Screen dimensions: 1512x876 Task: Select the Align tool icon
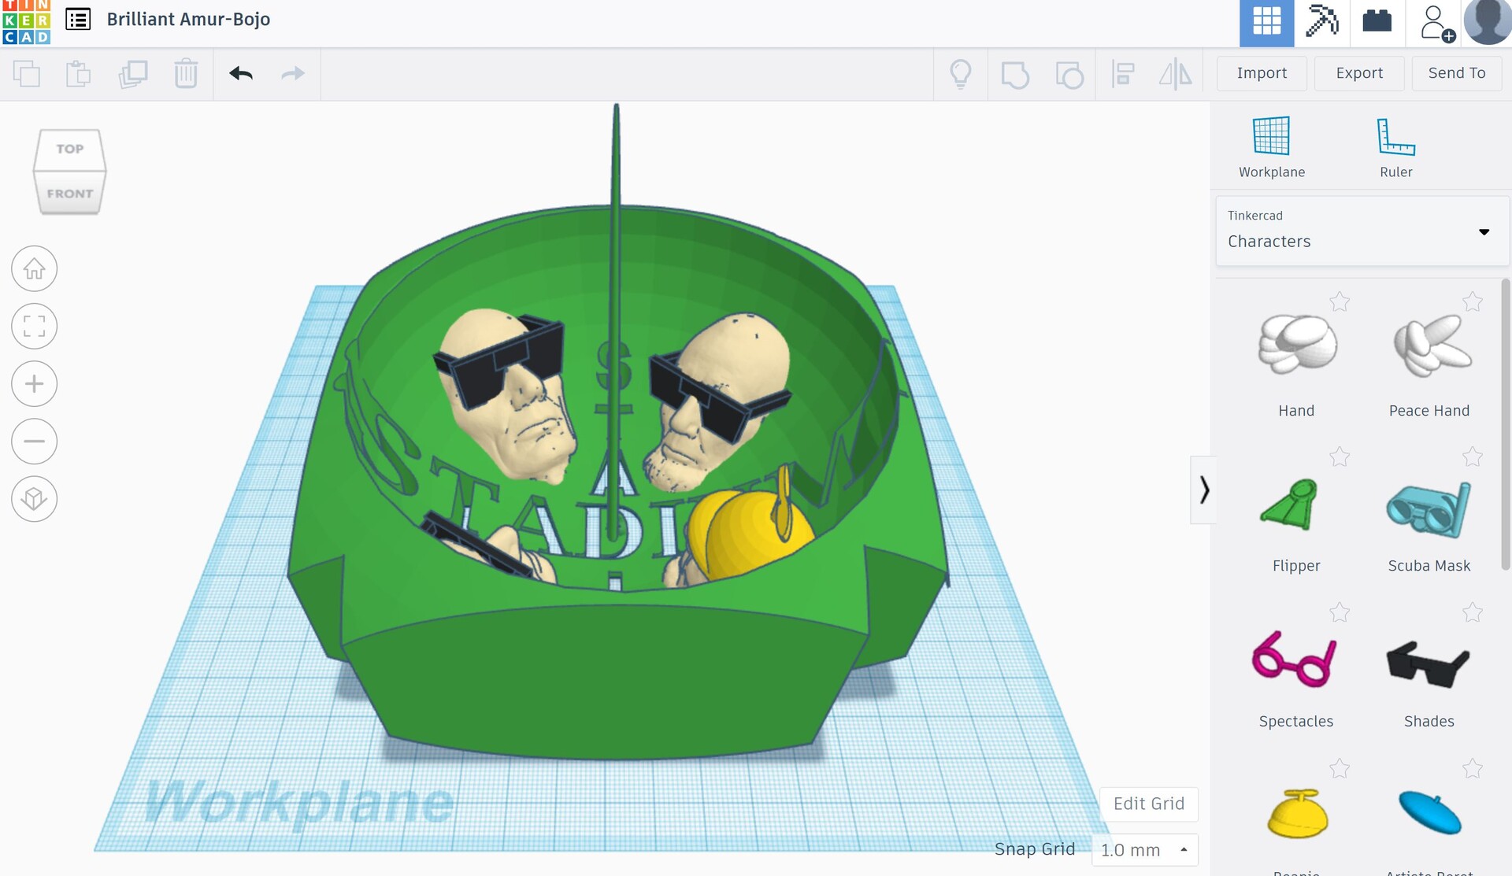(x=1123, y=75)
